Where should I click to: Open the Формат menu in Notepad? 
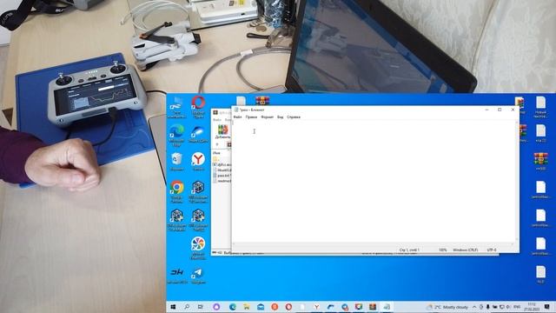(267, 117)
